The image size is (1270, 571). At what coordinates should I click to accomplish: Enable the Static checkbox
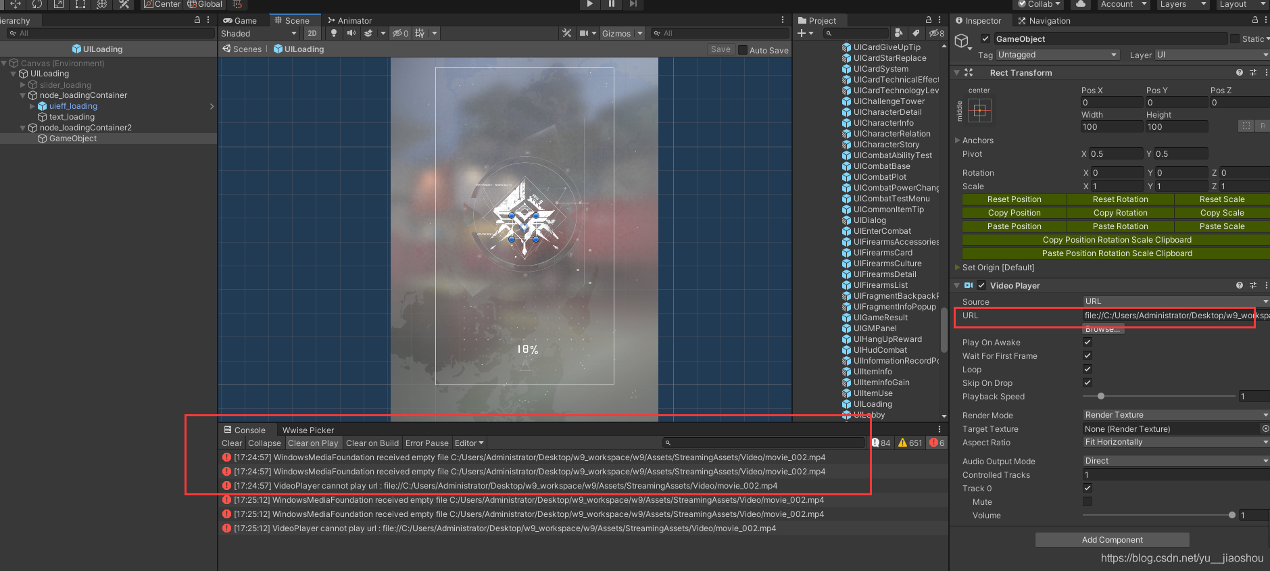tap(1235, 39)
